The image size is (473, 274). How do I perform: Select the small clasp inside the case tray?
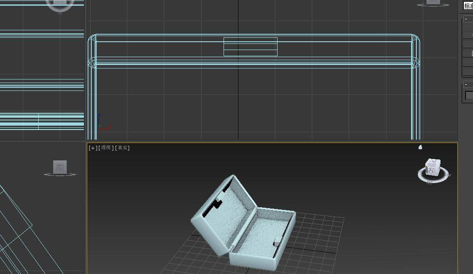tap(277, 243)
